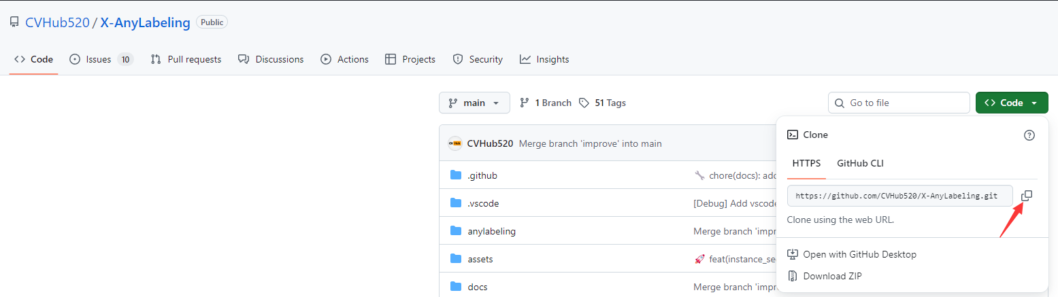Open the Actions tab
The width and height of the screenshot is (1058, 297).
click(344, 59)
